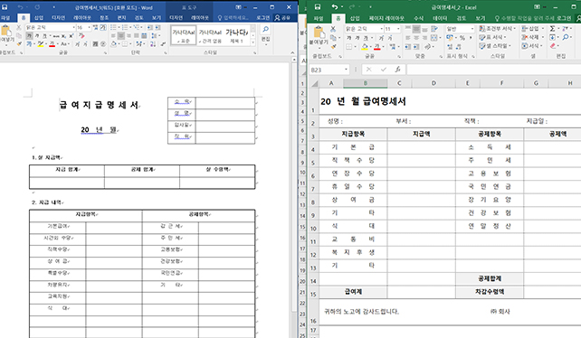Decrease paragraph indent in Word
Image resolution: width=581 pixels, height=338 pixels.
[x=149, y=28]
